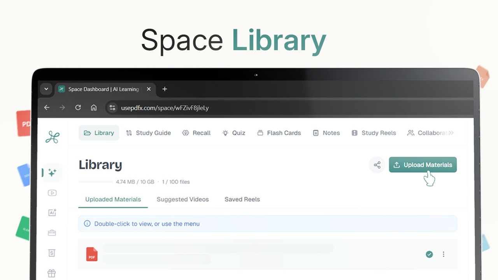
Task: Open video player sidebar icon
Action: click(x=52, y=193)
